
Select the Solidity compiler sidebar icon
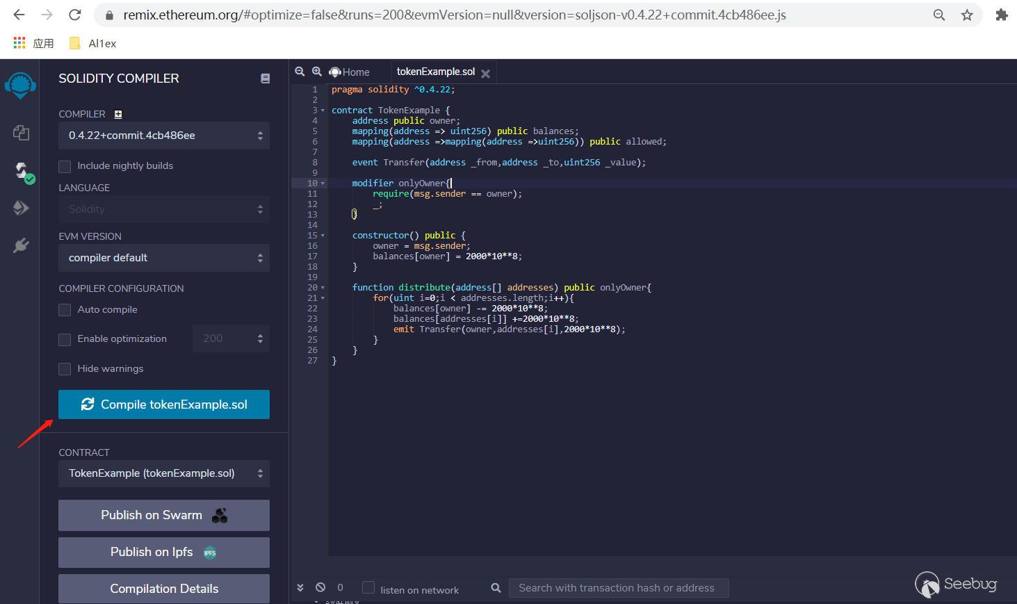pos(22,171)
